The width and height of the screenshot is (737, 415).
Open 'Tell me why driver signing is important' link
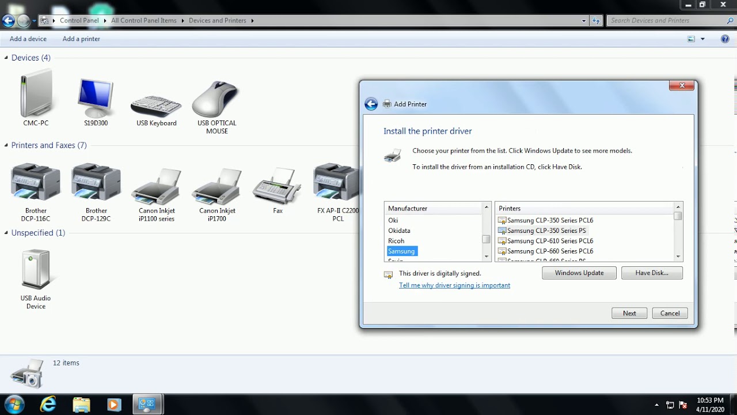[x=455, y=285]
